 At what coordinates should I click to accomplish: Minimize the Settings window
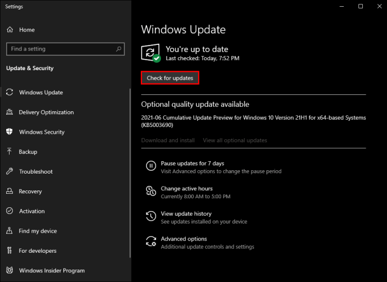tap(342, 6)
